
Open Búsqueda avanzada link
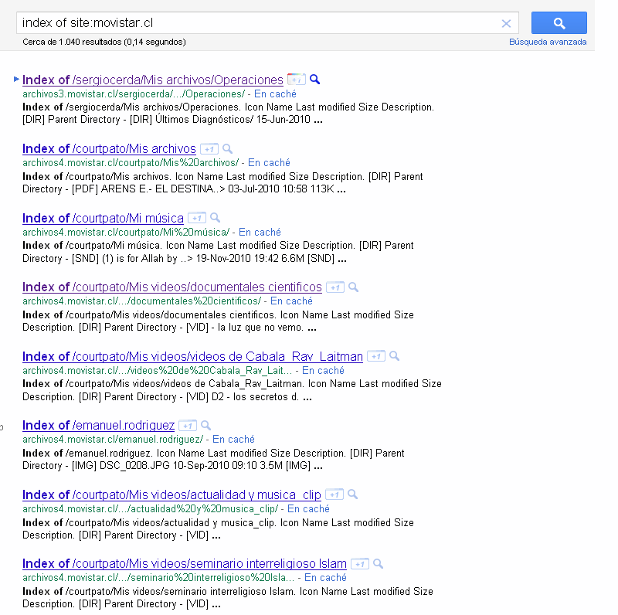548,42
